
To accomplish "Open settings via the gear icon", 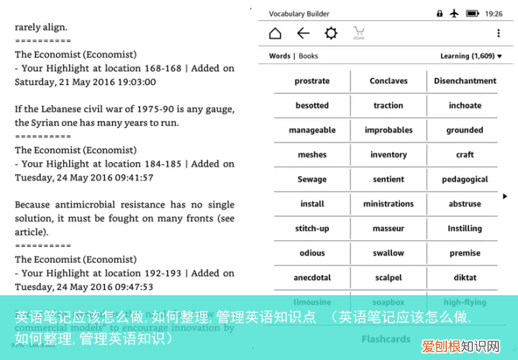I will tap(331, 33).
